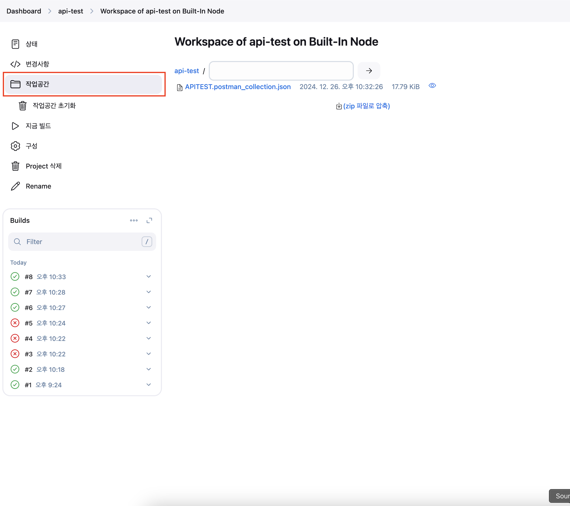Image resolution: width=570 pixels, height=506 pixels.
Task: Select the 변경사항 sidebar item
Action: (x=37, y=64)
